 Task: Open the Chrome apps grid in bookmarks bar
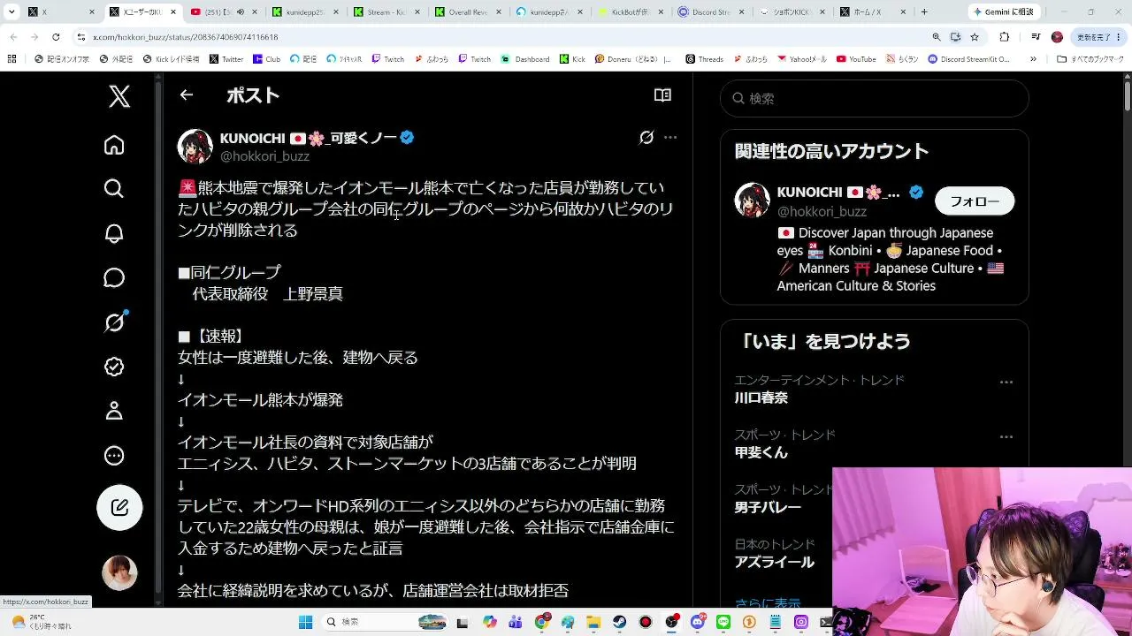(x=11, y=59)
